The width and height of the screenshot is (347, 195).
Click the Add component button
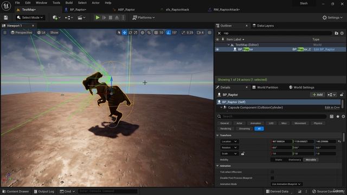click(318, 95)
